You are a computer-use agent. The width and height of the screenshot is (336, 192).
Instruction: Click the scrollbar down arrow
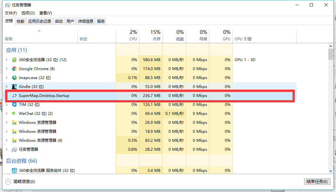pos(331,171)
